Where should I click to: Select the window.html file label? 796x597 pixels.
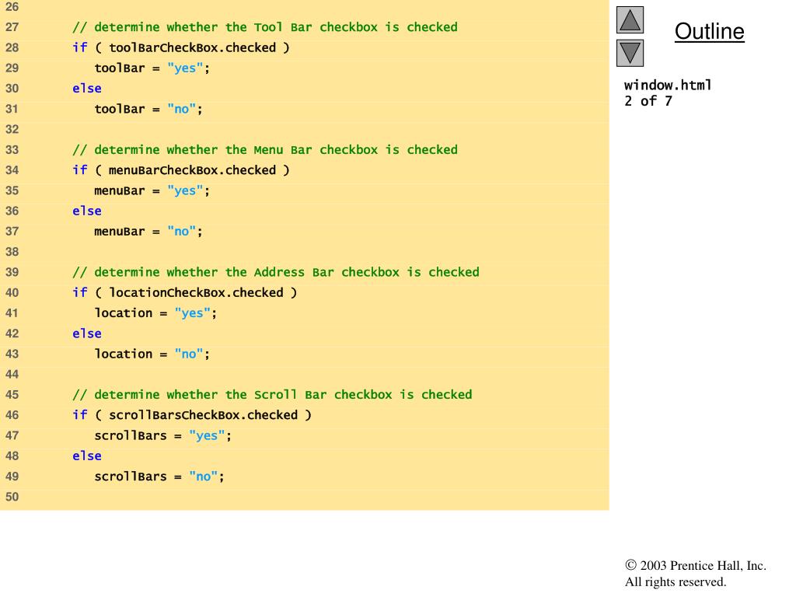pyautogui.click(x=668, y=85)
